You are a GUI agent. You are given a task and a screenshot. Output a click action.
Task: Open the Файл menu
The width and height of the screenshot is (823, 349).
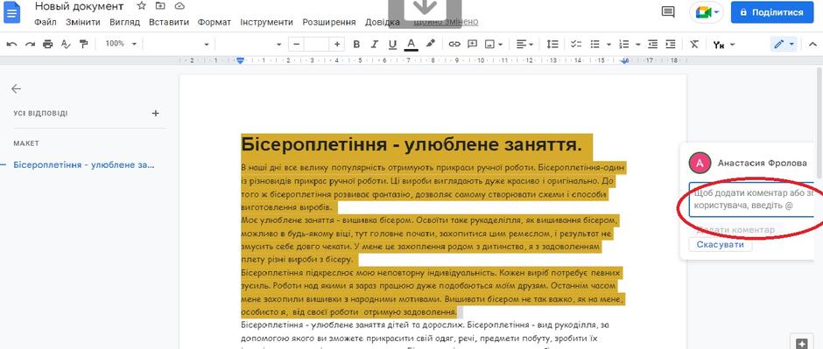[x=46, y=22]
